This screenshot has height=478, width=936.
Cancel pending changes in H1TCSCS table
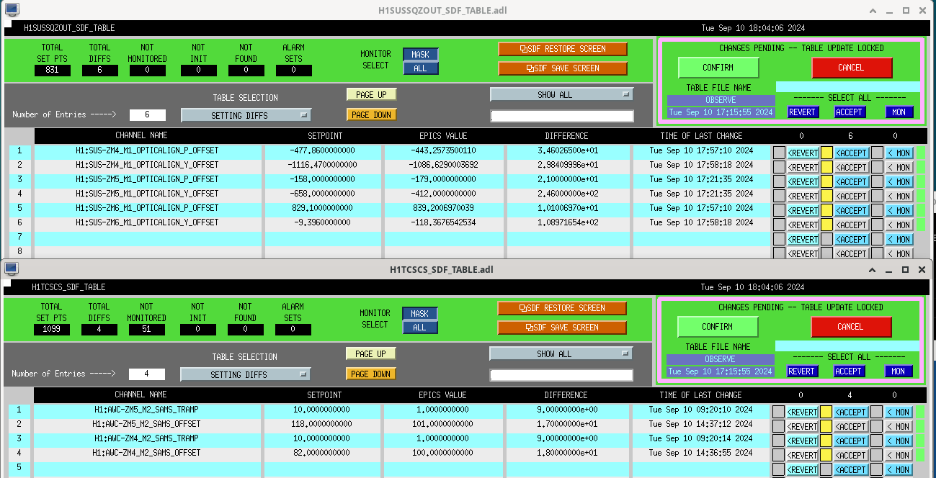point(851,327)
